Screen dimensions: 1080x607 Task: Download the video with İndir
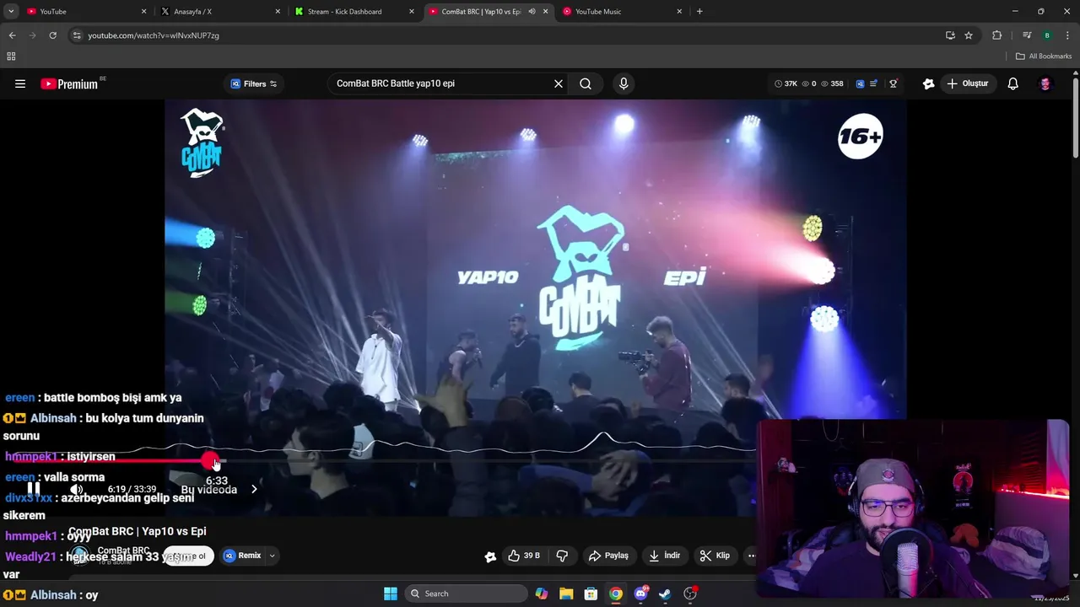click(x=664, y=556)
